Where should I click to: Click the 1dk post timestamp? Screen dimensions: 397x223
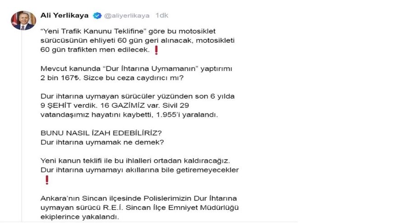click(x=162, y=15)
